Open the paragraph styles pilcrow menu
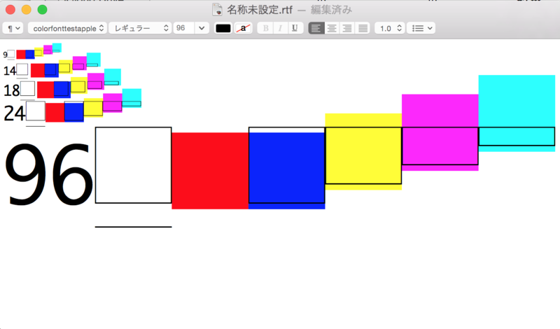560x329 pixels. click(13, 28)
